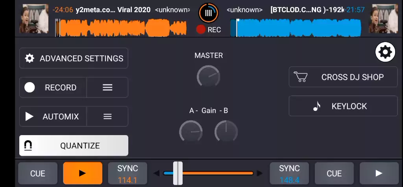403x187 pixels.
Task: Open the Cross DJ Shop
Action: (x=343, y=77)
